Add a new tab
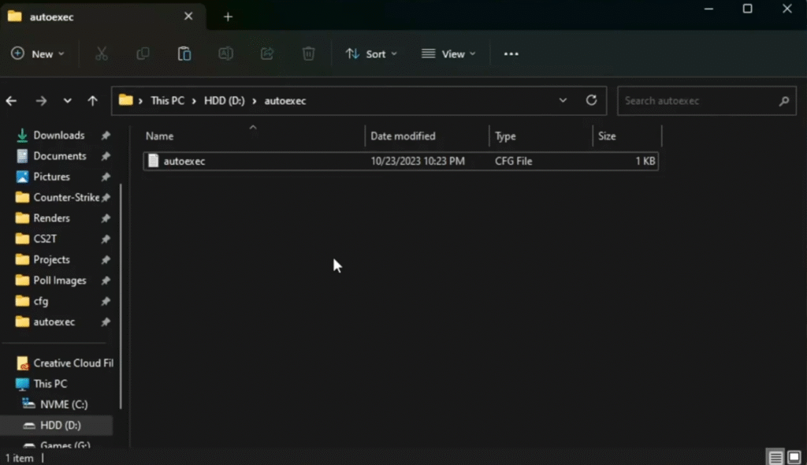This screenshot has height=465, width=807. point(228,17)
